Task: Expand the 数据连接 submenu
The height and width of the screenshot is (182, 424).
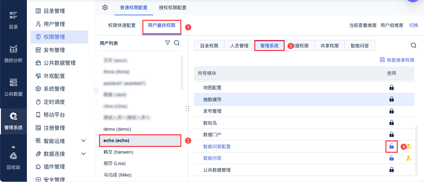Action: pyautogui.click(x=83, y=154)
